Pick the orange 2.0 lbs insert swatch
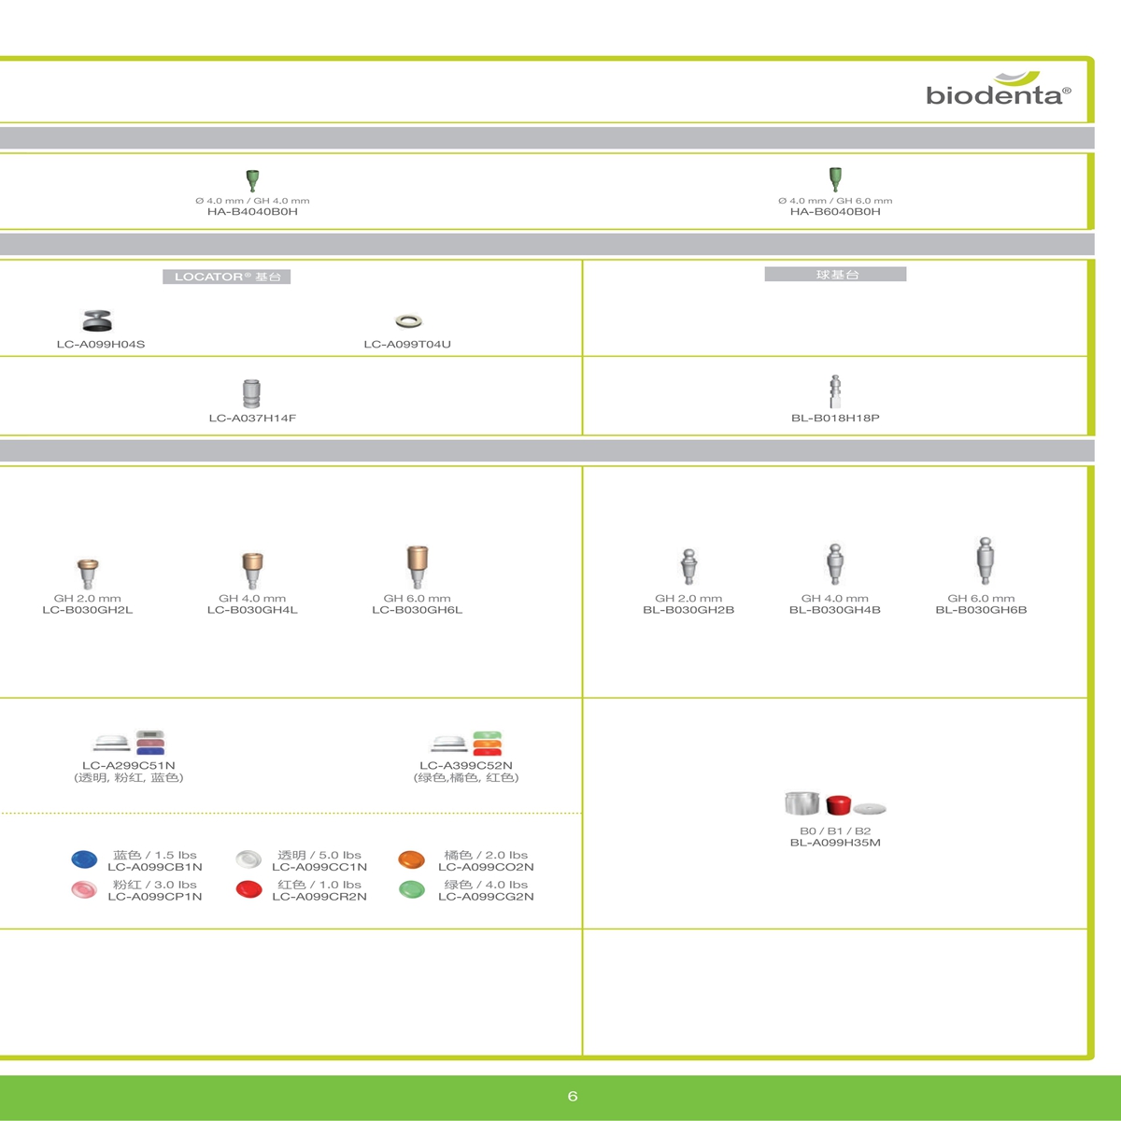Image resolution: width=1121 pixels, height=1121 pixels. 411,859
